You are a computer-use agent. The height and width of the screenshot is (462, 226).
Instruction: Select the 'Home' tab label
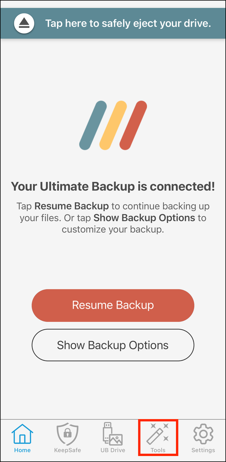click(22, 450)
